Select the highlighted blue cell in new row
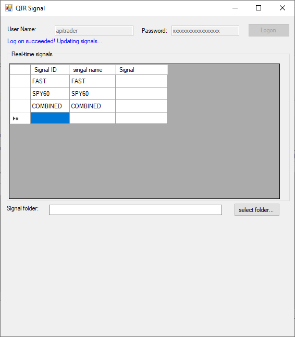Viewport: 295px width, 337px height. point(50,118)
